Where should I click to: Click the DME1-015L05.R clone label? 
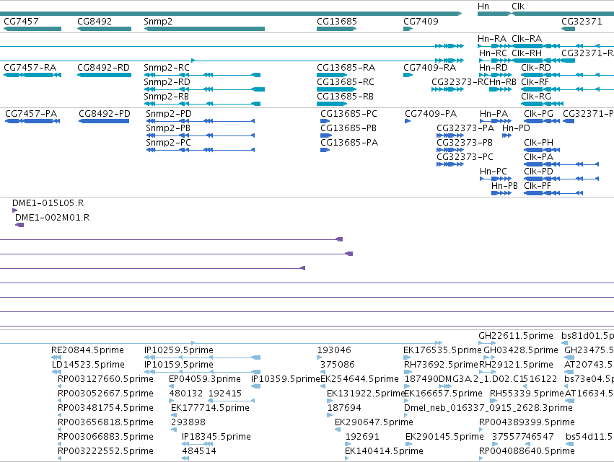(x=48, y=203)
